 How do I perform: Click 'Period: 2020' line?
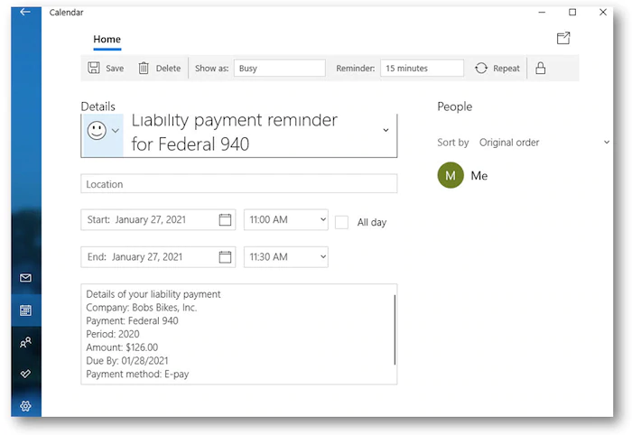click(113, 334)
